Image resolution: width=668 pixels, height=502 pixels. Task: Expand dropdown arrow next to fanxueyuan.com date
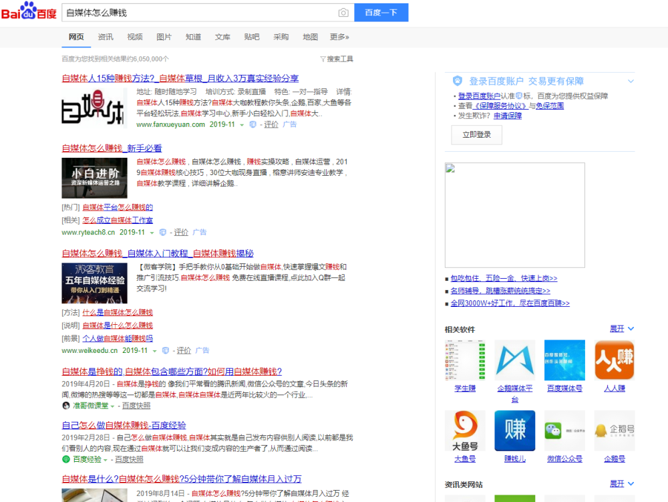point(242,125)
